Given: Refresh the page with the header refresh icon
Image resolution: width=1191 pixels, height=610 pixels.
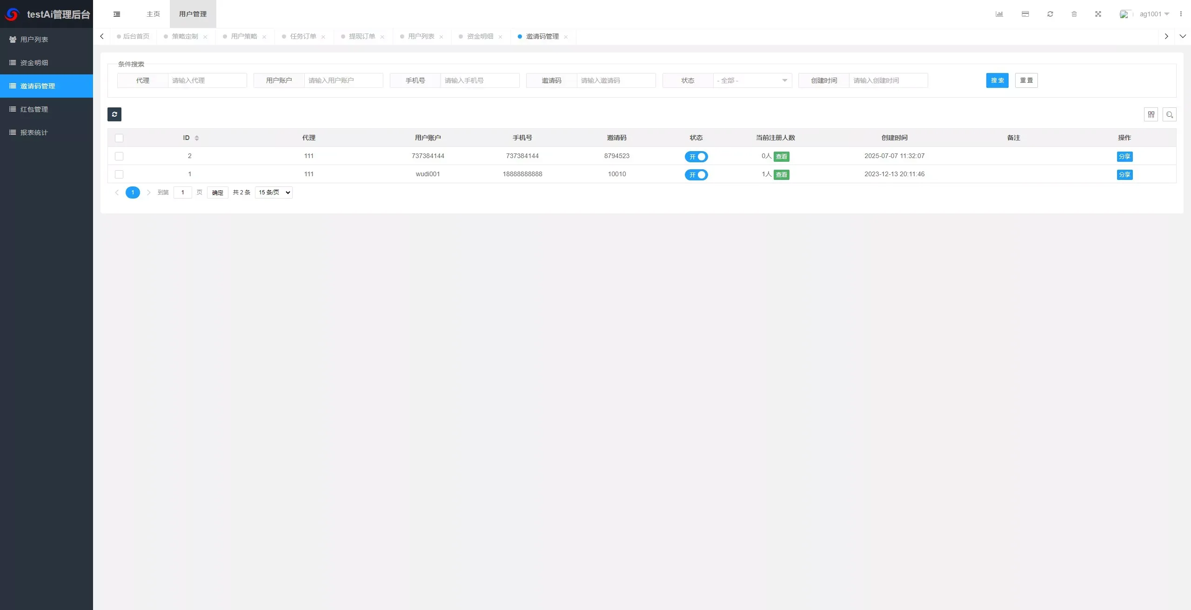Looking at the screenshot, I should click(x=1050, y=14).
